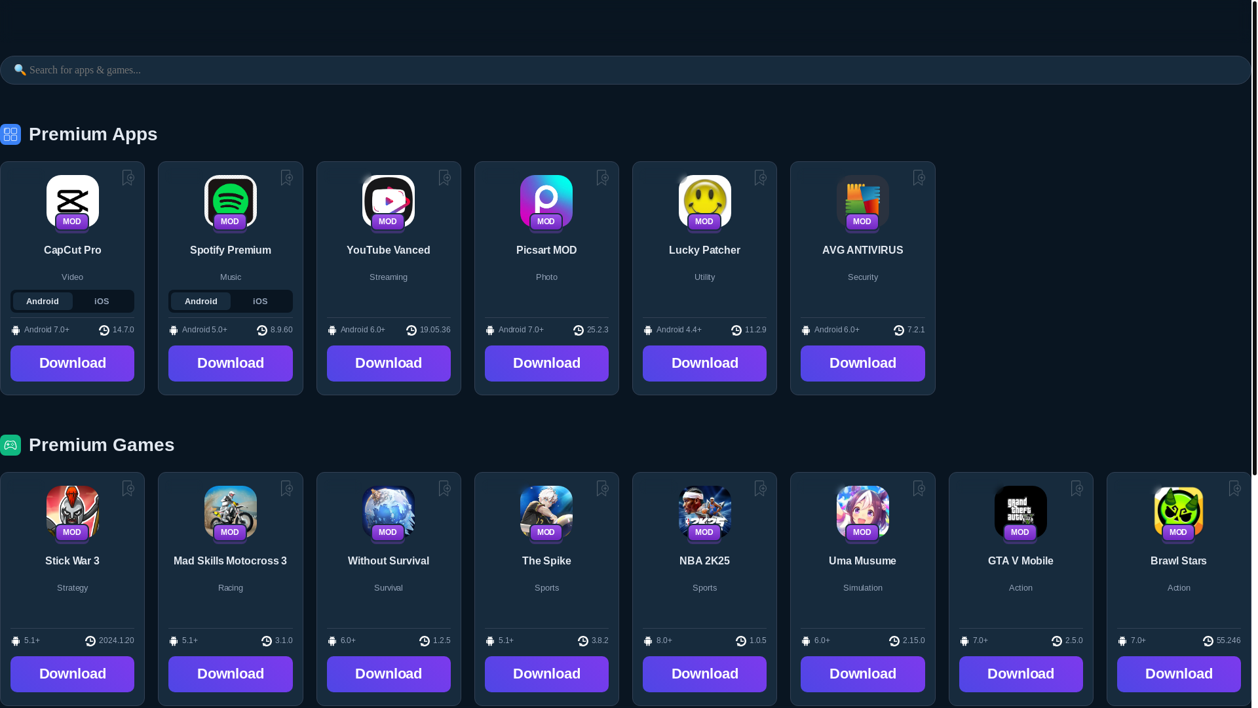Image resolution: width=1258 pixels, height=708 pixels.
Task: Switch Spotify Premium to iOS
Action: [x=261, y=302]
